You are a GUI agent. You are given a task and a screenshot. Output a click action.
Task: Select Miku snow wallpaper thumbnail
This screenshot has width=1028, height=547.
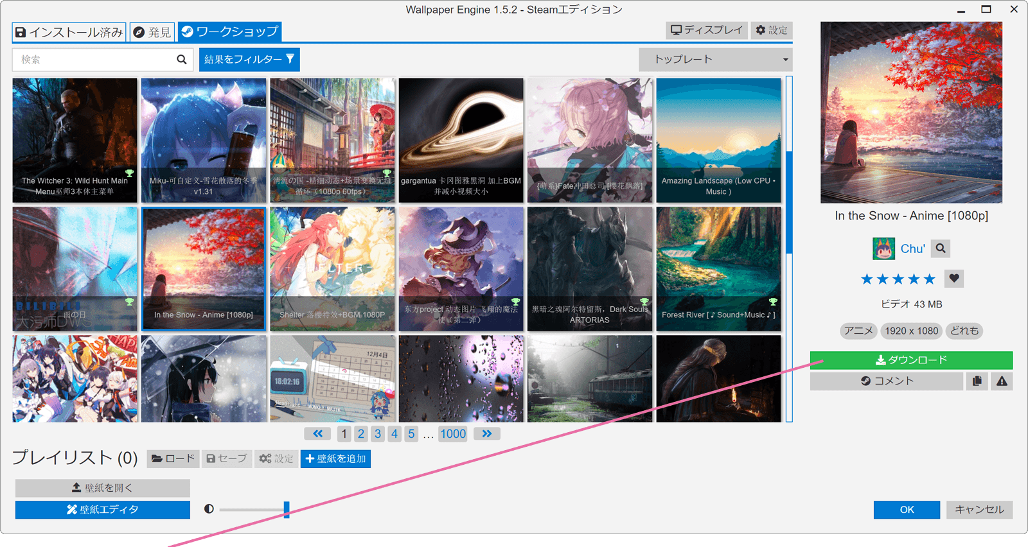[204, 140]
